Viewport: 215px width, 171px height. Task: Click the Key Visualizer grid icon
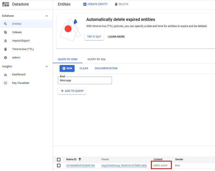click(5, 83)
